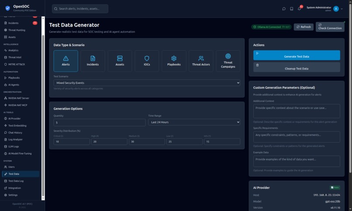This screenshot has width=352, height=211.
Task: Click the user avatar icon
Action: 336,9
